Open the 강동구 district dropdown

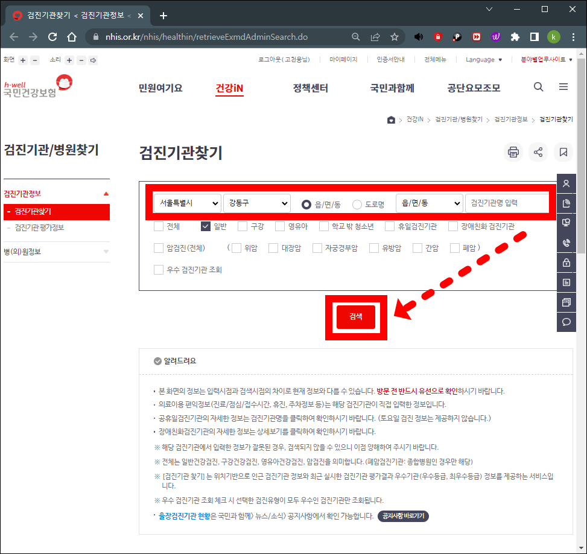click(257, 203)
